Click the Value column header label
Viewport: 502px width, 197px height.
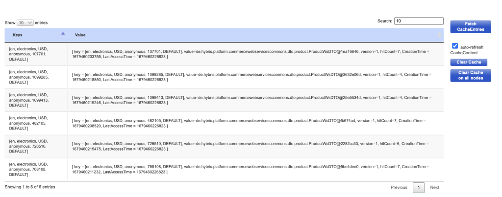click(x=80, y=35)
